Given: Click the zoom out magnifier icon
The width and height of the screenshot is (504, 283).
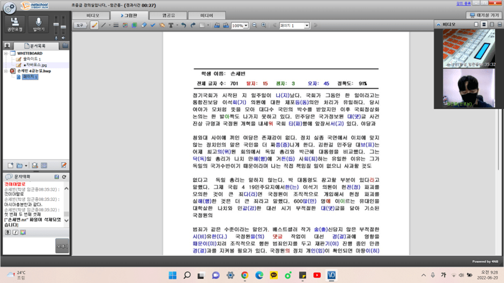Looking at the screenshot, I should pyautogui.click(x=254, y=25).
